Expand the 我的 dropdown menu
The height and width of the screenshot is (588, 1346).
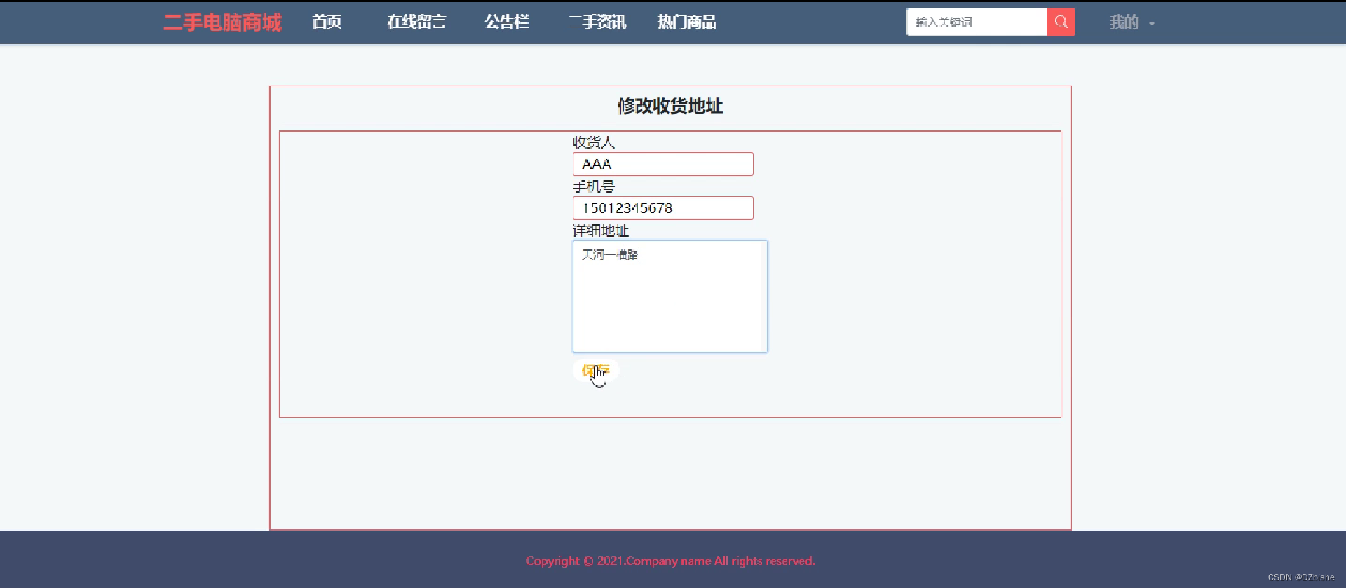1131,22
